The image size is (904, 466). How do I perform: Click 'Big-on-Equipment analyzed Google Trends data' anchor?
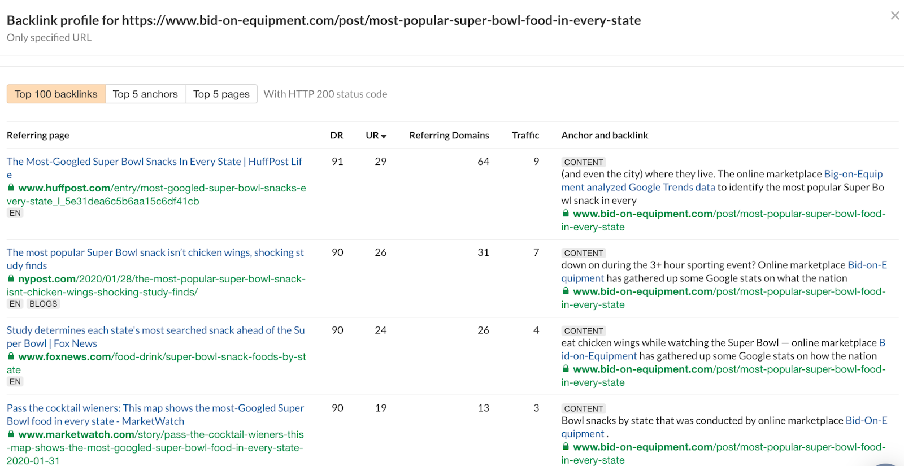pos(638,187)
